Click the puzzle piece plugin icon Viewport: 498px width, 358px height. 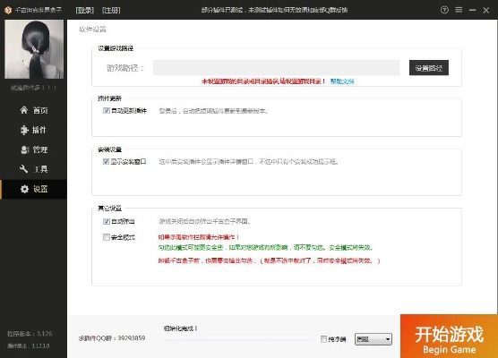[24, 130]
